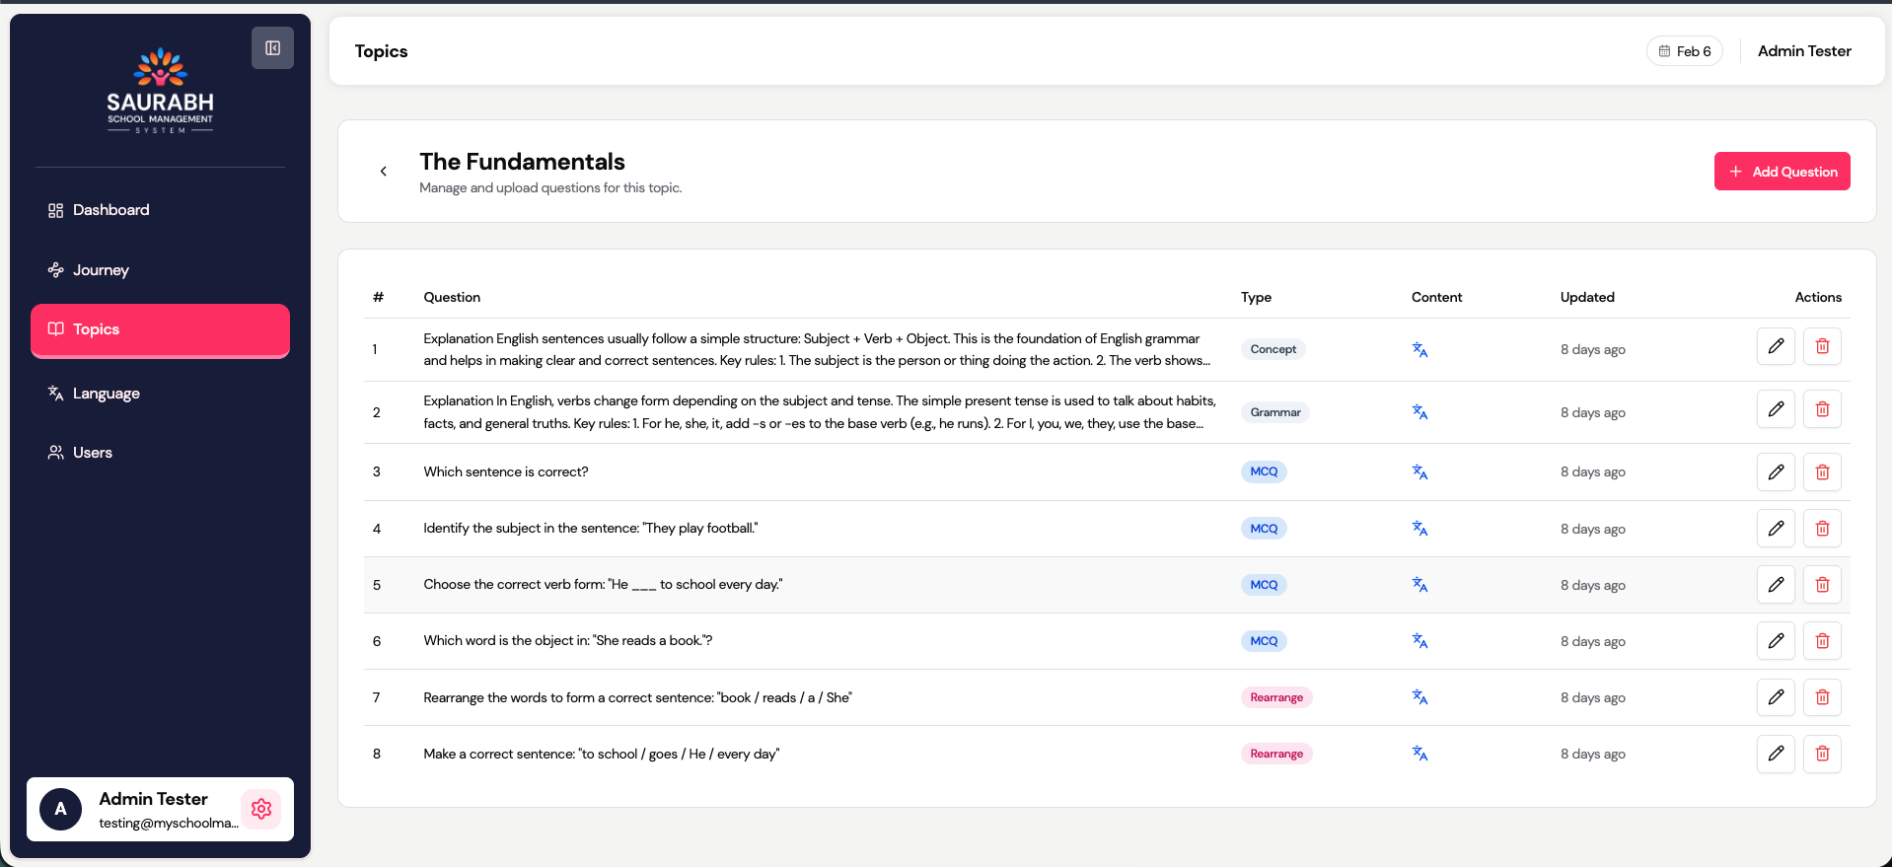This screenshot has height=867, width=1892.
Task: Open account settings gear icon
Action: point(261,809)
